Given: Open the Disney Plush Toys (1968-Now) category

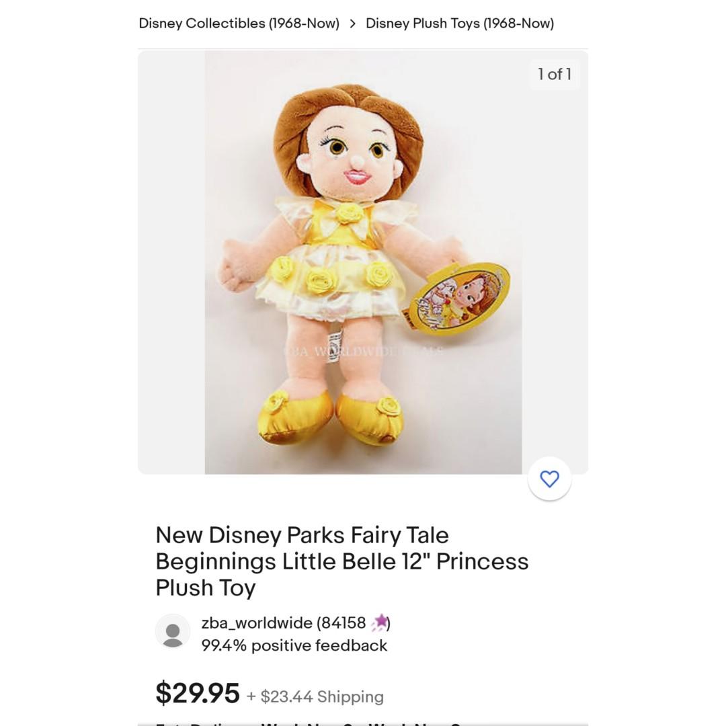Looking at the screenshot, I should (460, 23).
